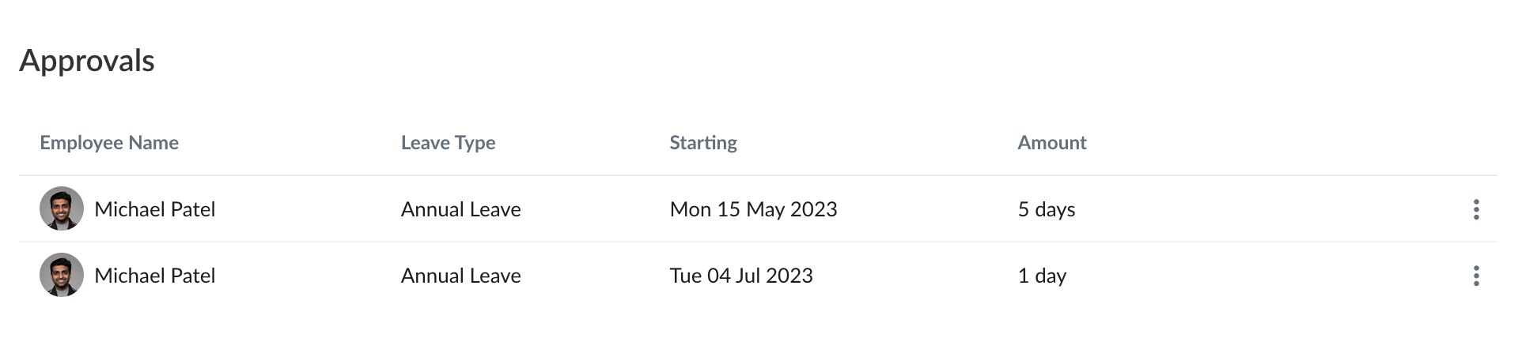Image resolution: width=1522 pixels, height=338 pixels.
Task: Sort by the Starting column header
Action: [x=703, y=143]
